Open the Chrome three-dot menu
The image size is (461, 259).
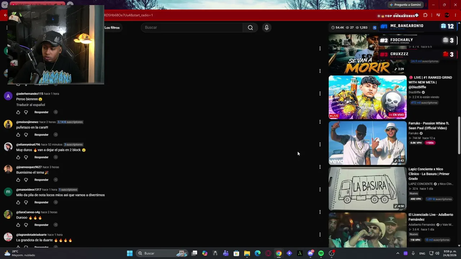pyautogui.click(x=456, y=15)
